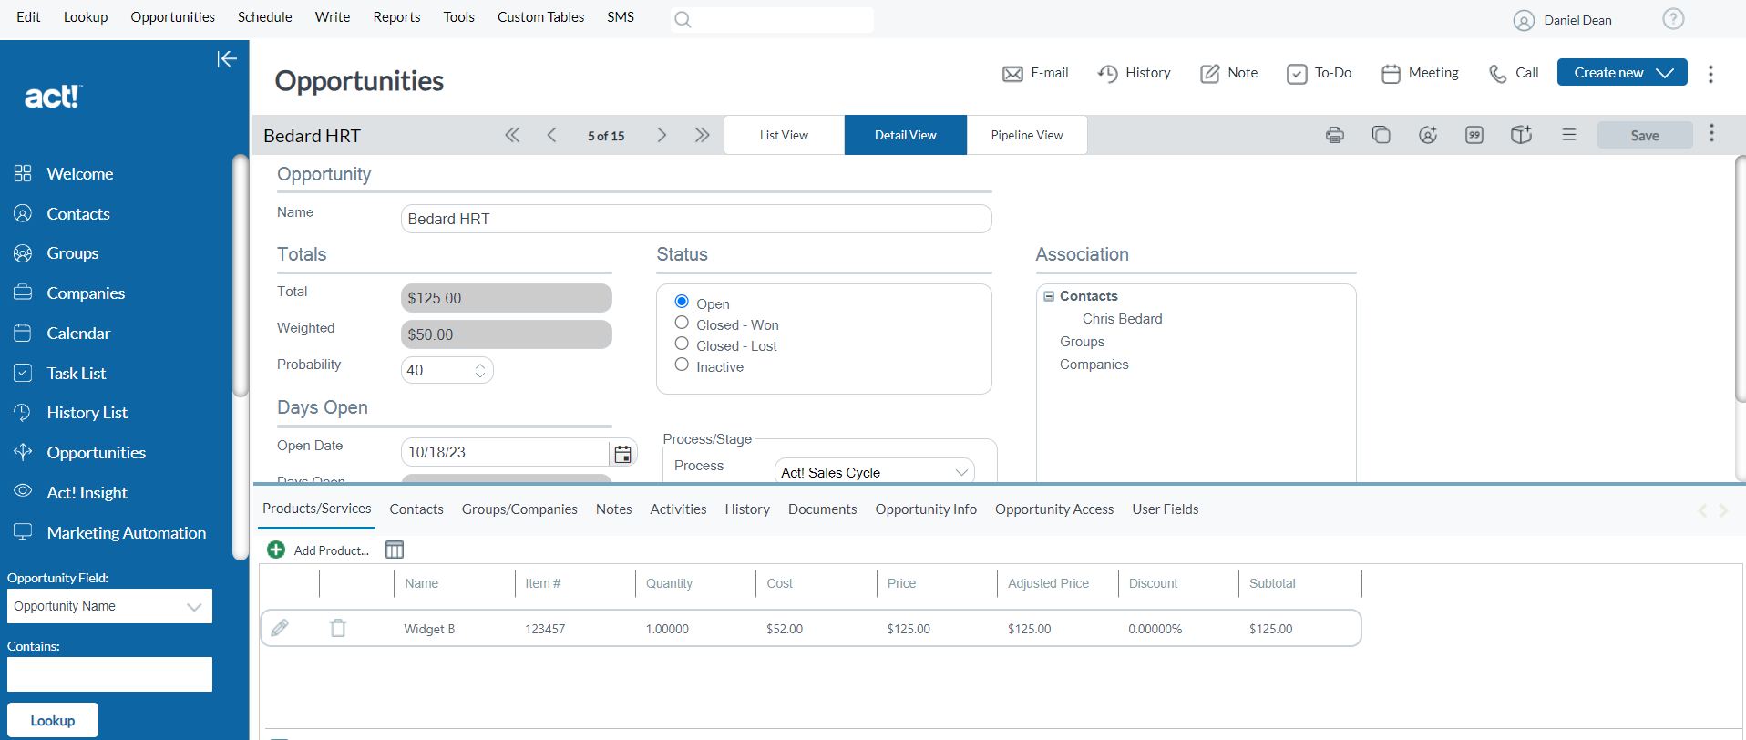This screenshot has width=1746, height=740.
Task: Open the Opportunity Info tab
Action: click(926, 509)
